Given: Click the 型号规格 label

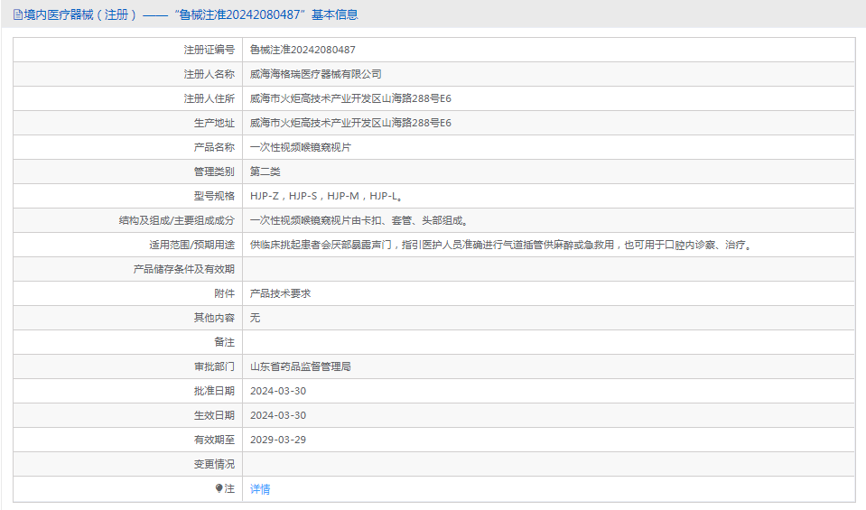Looking at the screenshot, I should pyautogui.click(x=214, y=196).
